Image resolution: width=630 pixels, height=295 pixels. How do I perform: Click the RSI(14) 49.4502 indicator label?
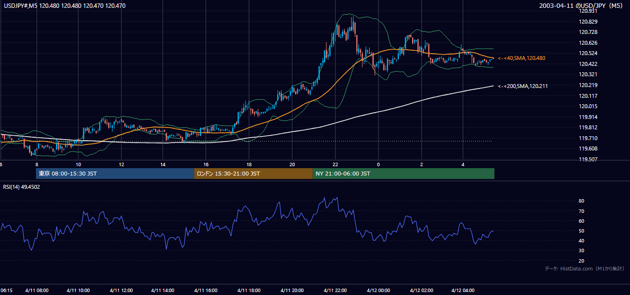click(x=22, y=187)
